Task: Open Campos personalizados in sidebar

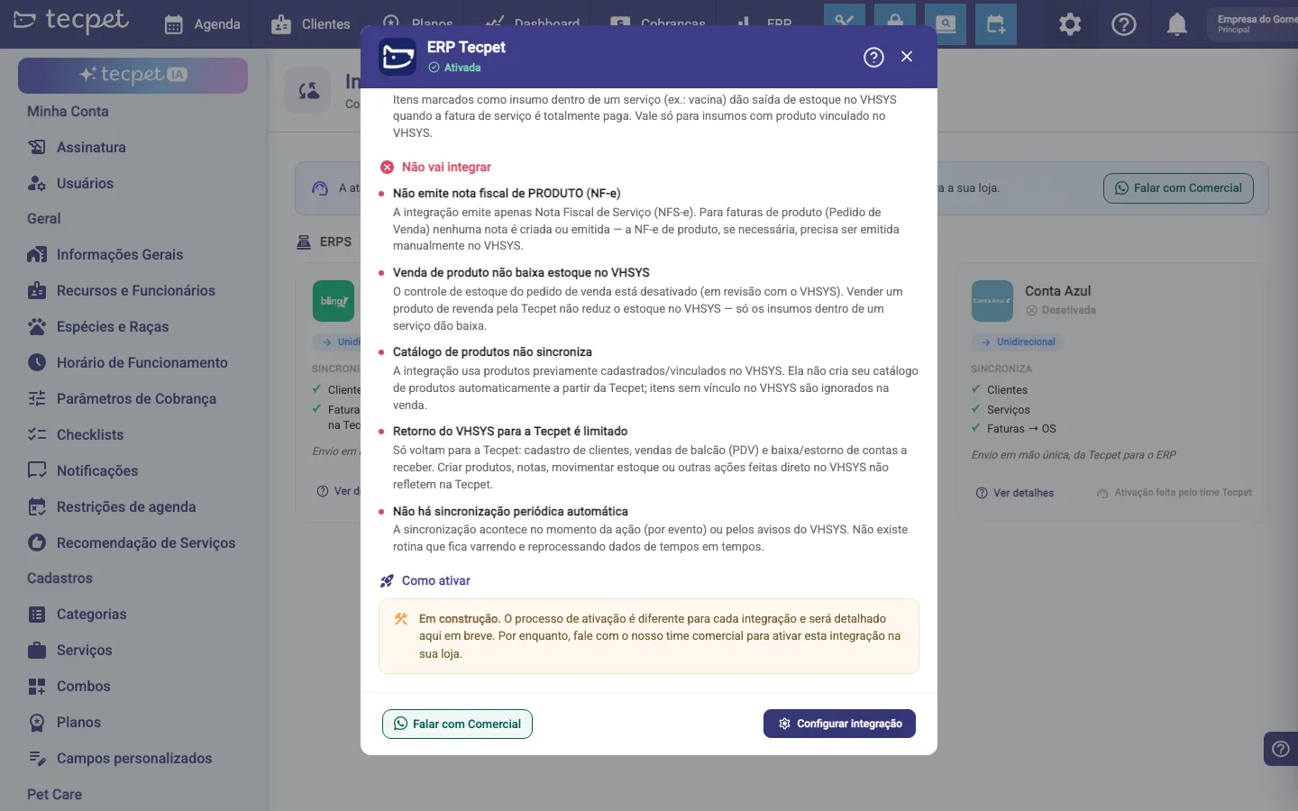Action: click(x=134, y=759)
